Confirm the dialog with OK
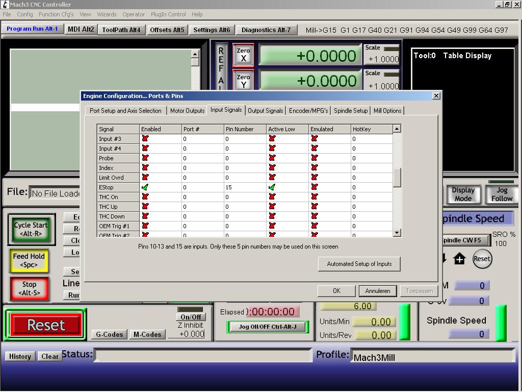 [x=336, y=291]
